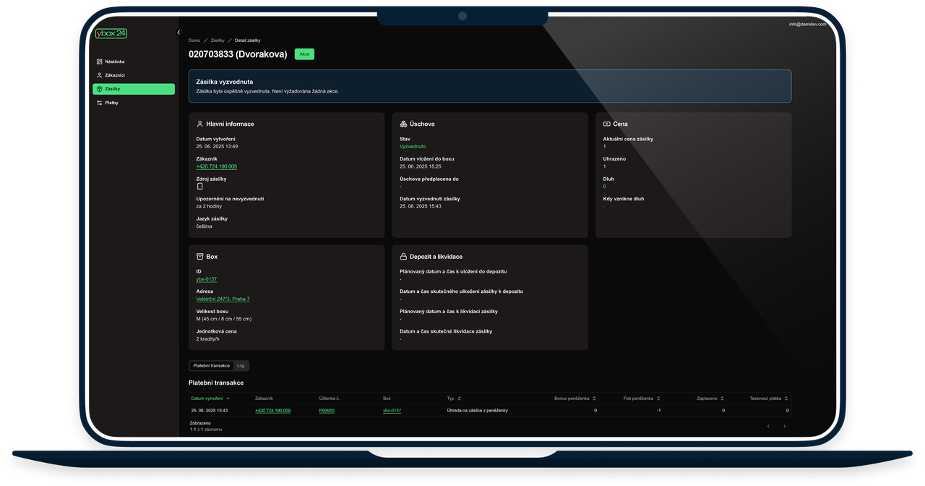Open receipt P93910 in transactions table
The height and width of the screenshot is (486, 925).
tap(327, 411)
